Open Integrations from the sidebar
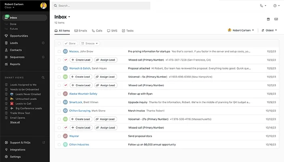Viewport: 284px width, 162px height. [x=18, y=149]
